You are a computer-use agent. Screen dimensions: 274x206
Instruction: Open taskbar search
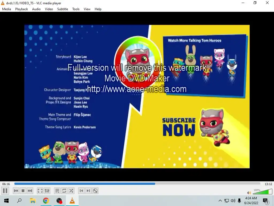(19, 201)
